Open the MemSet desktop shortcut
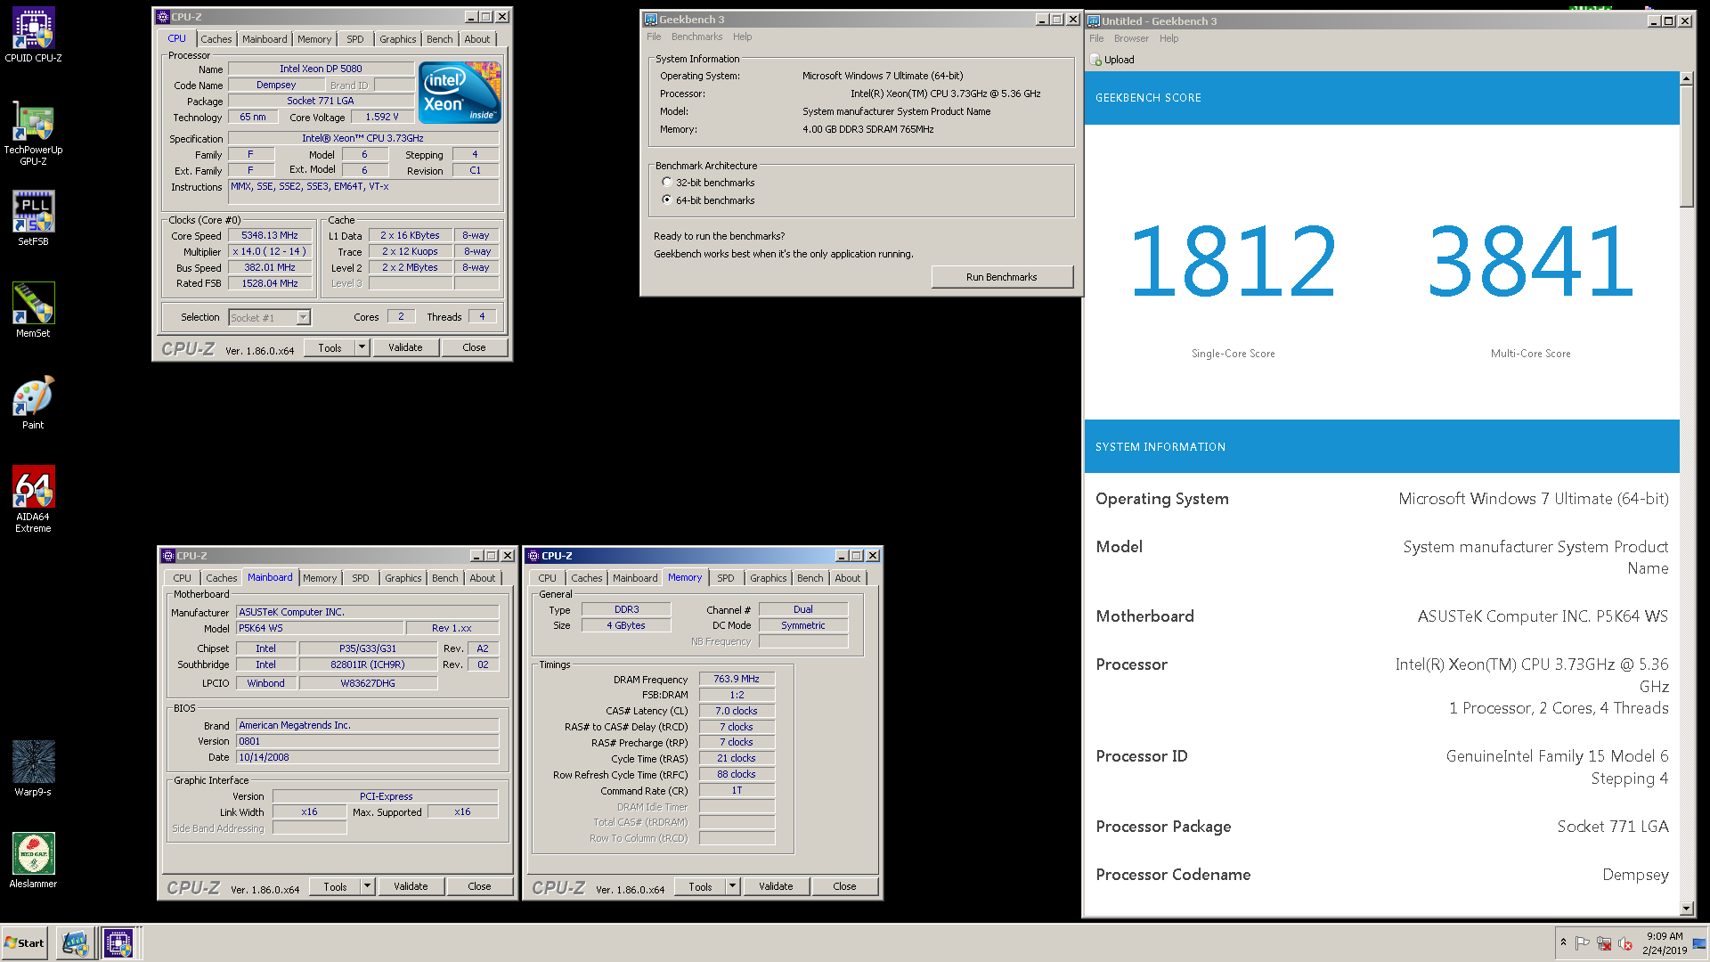Screen dimensions: 1710x962 (33, 310)
